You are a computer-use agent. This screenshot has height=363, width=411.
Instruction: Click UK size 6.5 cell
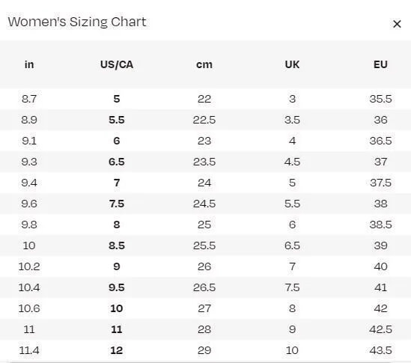click(x=292, y=245)
